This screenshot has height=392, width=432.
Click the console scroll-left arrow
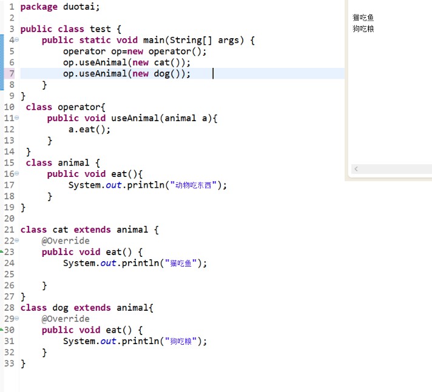(356, 169)
